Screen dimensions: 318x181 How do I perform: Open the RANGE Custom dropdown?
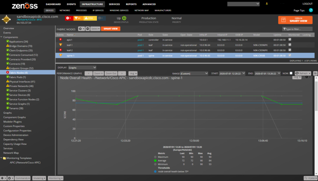[194, 74]
